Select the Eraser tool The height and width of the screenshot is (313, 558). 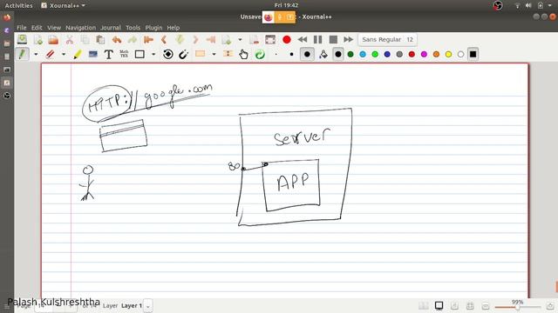click(51, 54)
